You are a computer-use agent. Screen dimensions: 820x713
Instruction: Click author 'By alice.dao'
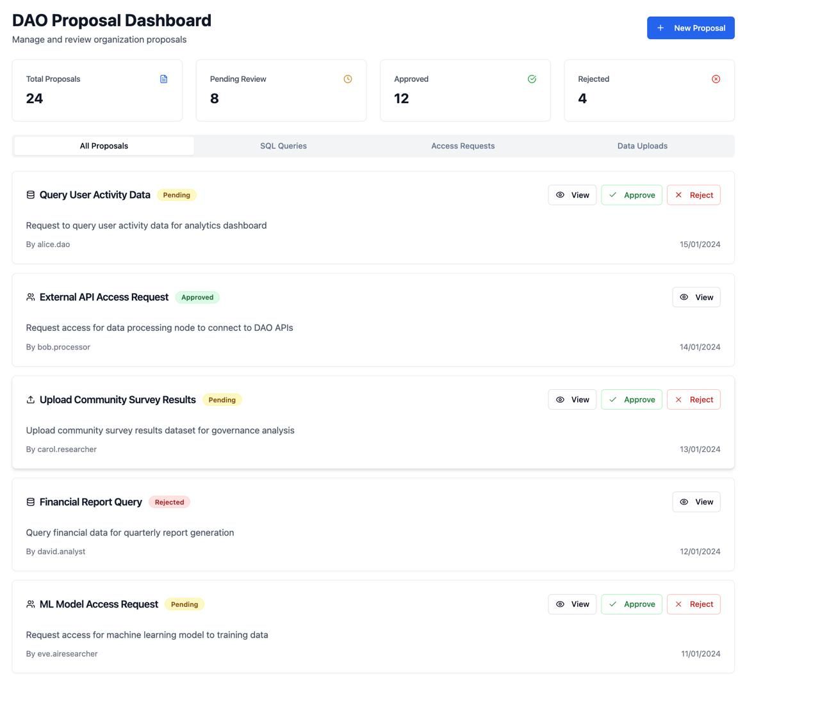tap(48, 244)
